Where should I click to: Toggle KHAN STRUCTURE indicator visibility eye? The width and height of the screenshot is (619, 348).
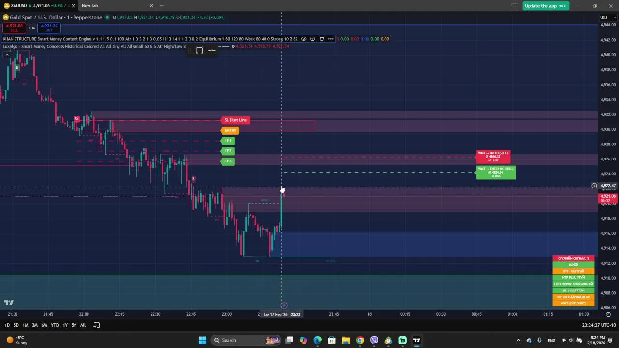[304, 39]
